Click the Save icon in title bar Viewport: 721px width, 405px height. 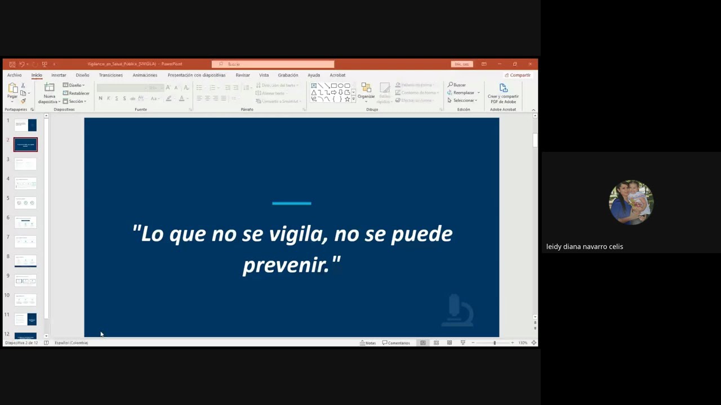pyautogui.click(x=12, y=64)
